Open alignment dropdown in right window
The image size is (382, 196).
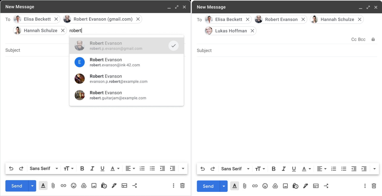point(322,169)
